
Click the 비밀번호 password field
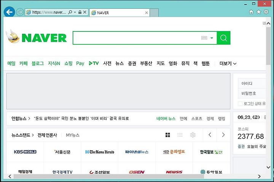coord(252,93)
